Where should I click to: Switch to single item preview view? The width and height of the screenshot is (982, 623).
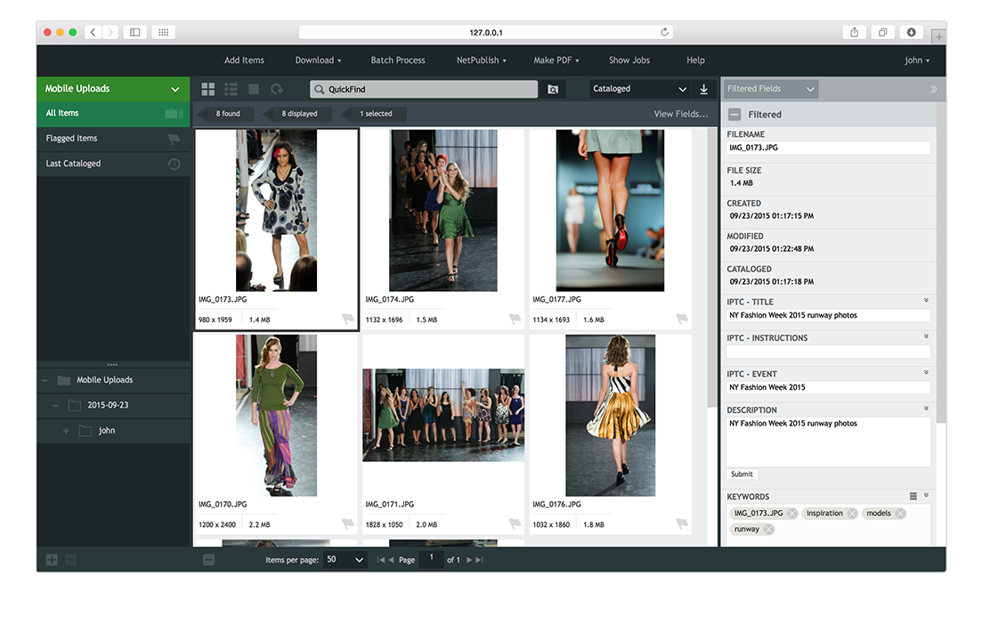click(254, 89)
